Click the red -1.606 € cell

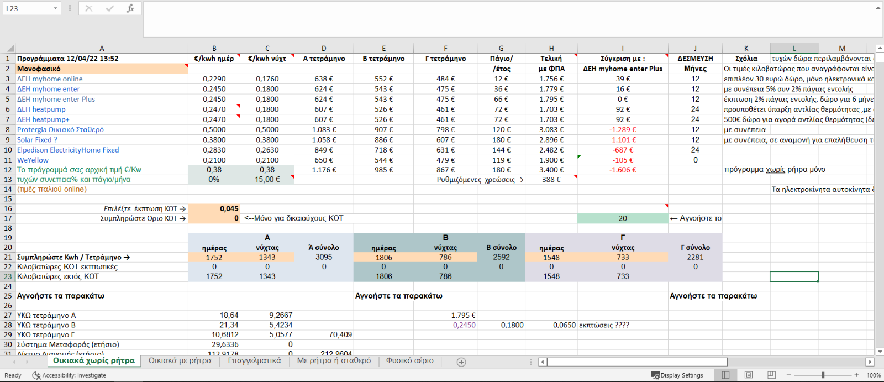tap(623, 170)
